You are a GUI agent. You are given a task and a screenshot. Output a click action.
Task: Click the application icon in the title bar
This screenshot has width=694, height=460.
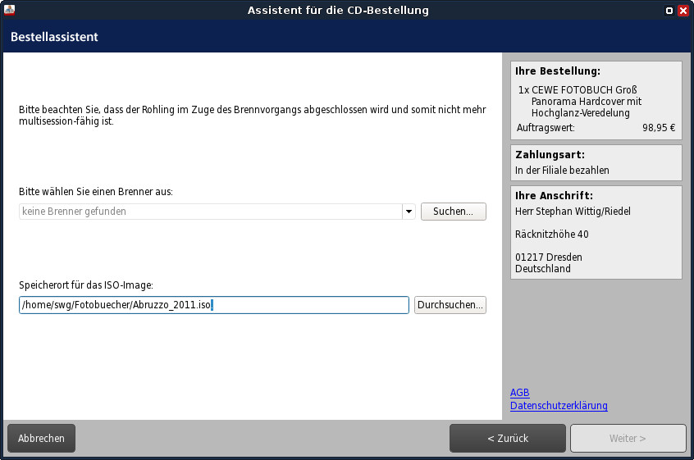11,11
